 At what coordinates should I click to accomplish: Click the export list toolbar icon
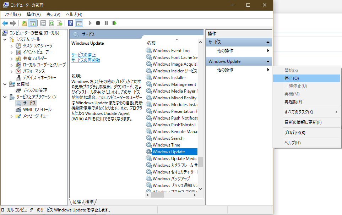[60, 23]
